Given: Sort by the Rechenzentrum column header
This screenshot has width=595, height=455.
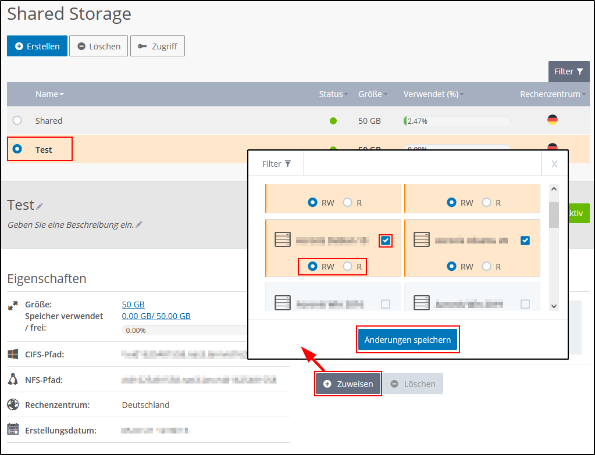Looking at the screenshot, I should 553,94.
